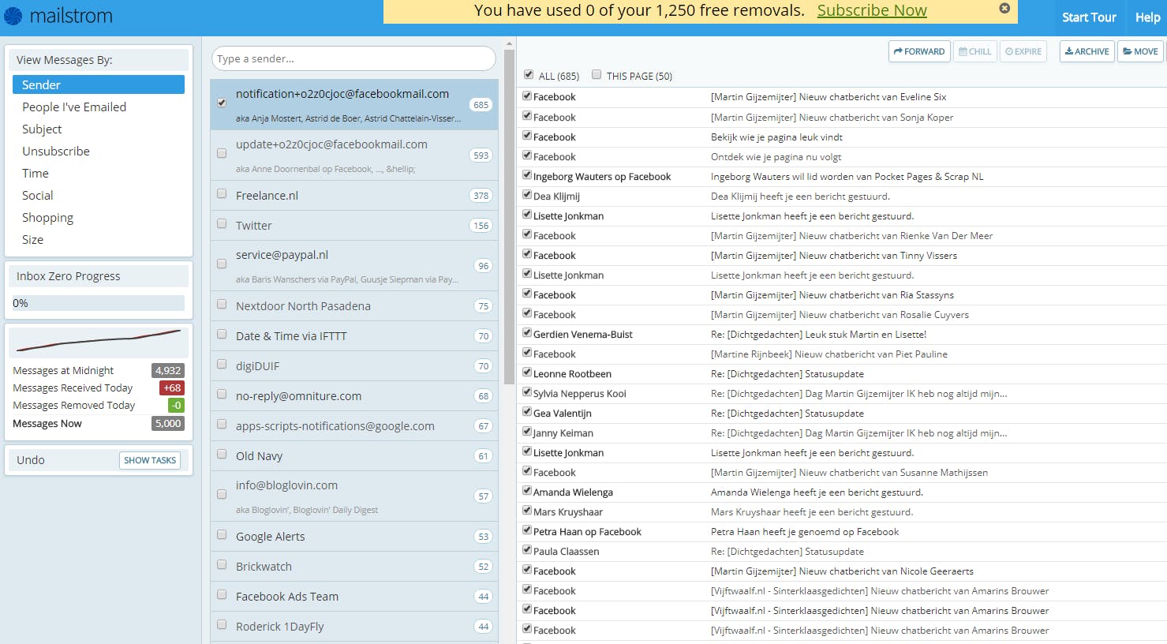View messages by Subject

[42, 129]
